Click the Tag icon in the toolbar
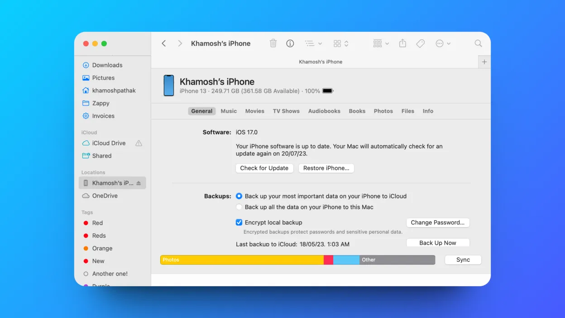 [x=420, y=43]
